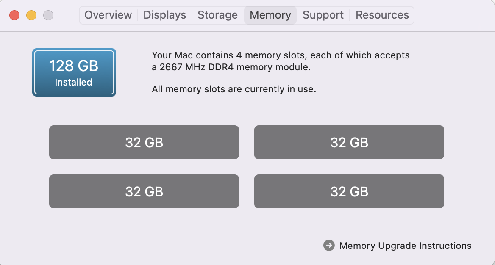Viewport: 495px width, 265px height.
Task: Click the grayed-out zoom window button
Action: (x=48, y=16)
